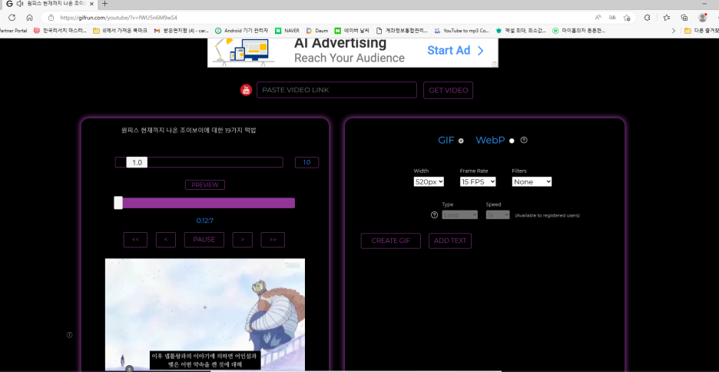
Task: Click the browser profile avatar
Action: (x=702, y=18)
